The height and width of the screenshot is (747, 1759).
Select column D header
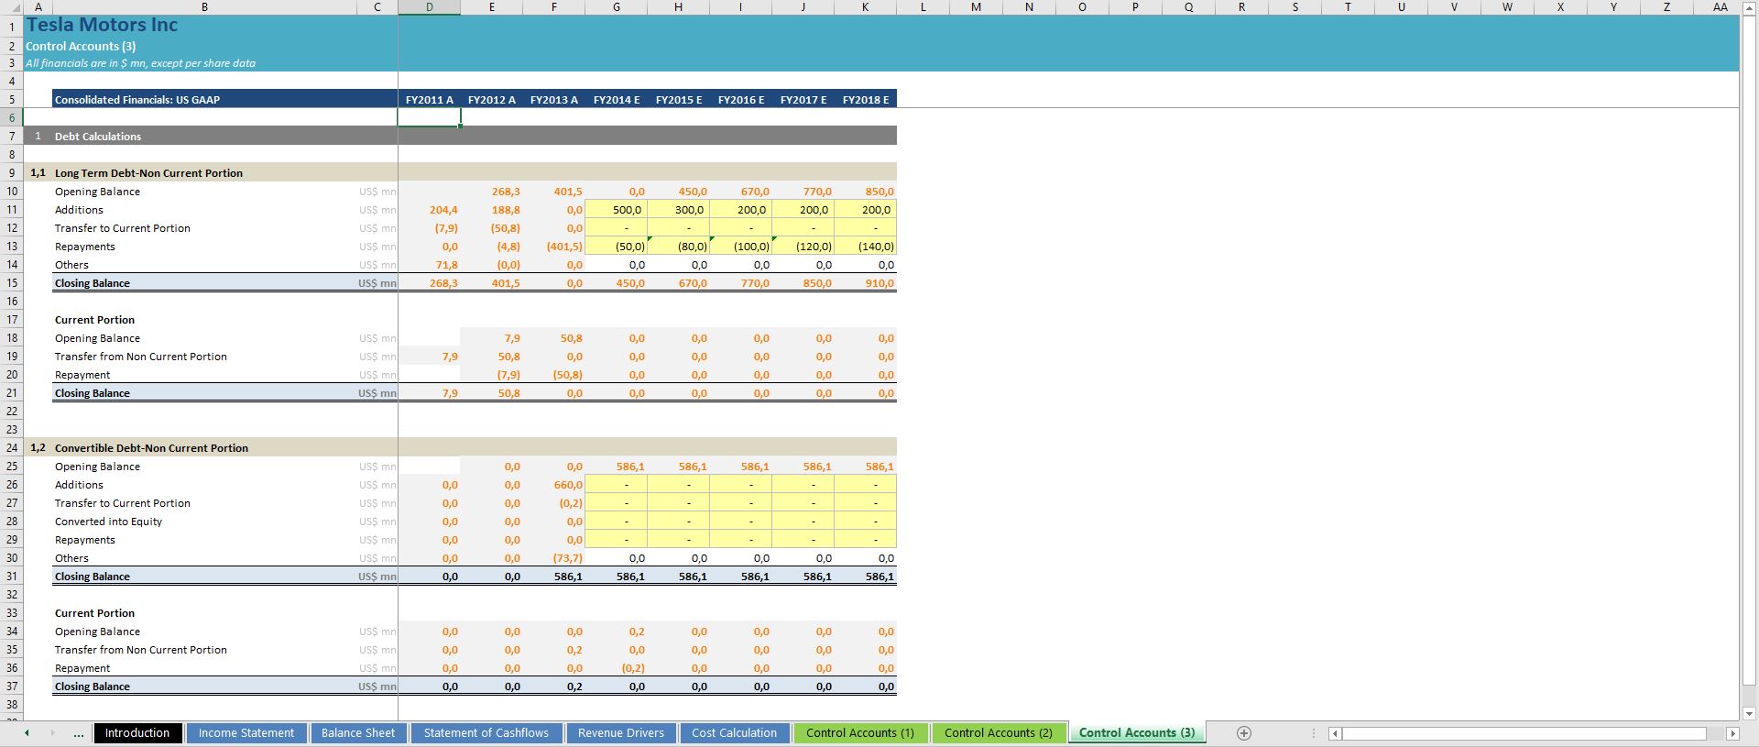[430, 7]
